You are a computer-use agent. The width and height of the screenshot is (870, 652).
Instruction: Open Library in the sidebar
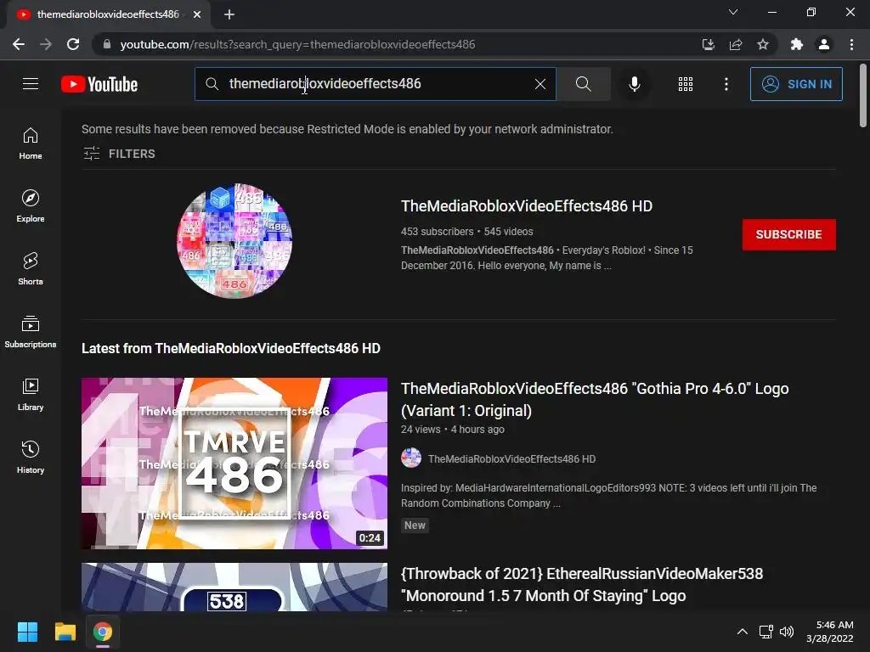click(31, 394)
